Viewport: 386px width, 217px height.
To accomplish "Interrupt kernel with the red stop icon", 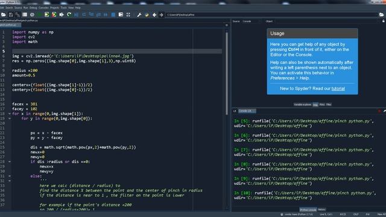I will point(379,111).
